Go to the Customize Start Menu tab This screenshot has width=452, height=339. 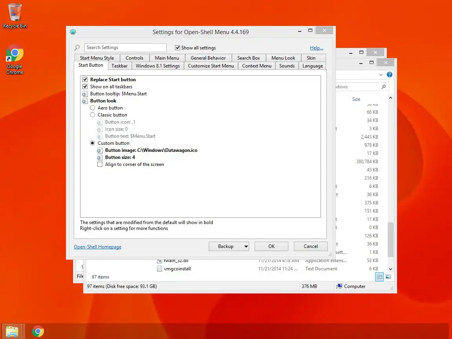pos(211,66)
